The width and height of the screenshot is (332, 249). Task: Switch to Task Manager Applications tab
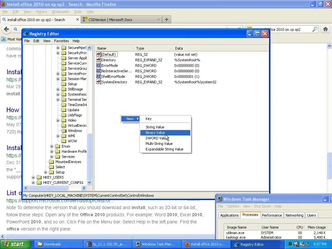click(229, 215)
